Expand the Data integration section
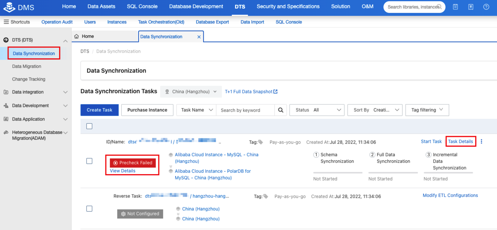497x230 pixels. click(x=65, y=92)
